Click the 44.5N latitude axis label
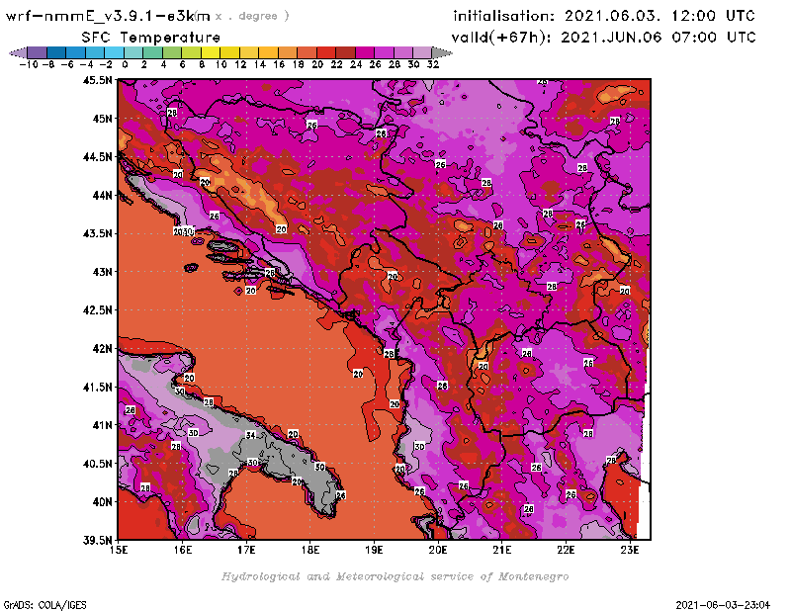Viewport: 791px width, 611px height. pyautogui.click(x=97, y=157)
